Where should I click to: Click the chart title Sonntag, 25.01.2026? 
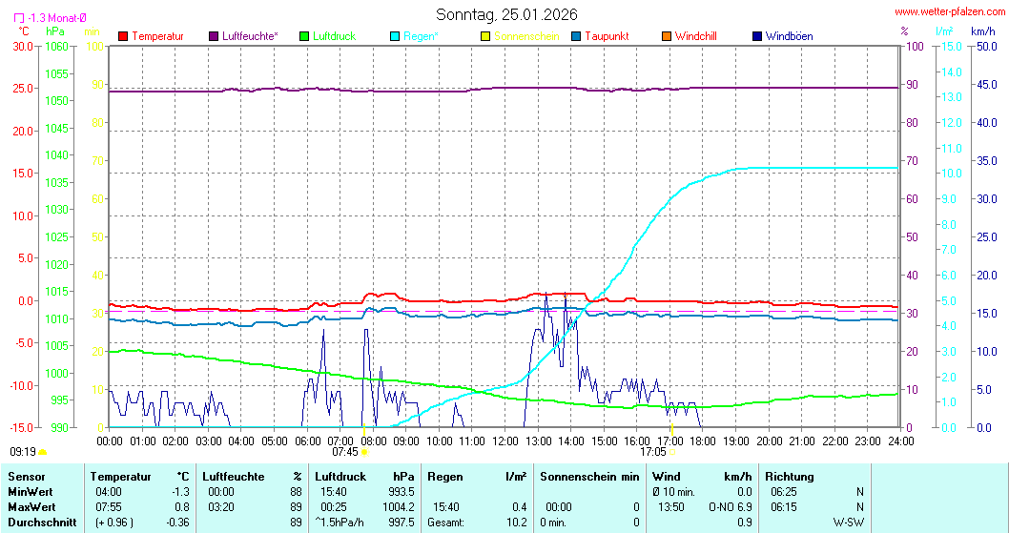click(504, 14)
